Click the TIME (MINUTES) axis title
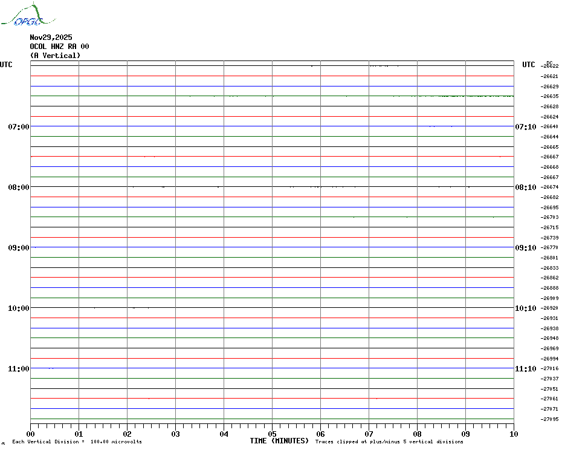 point(279,441)
